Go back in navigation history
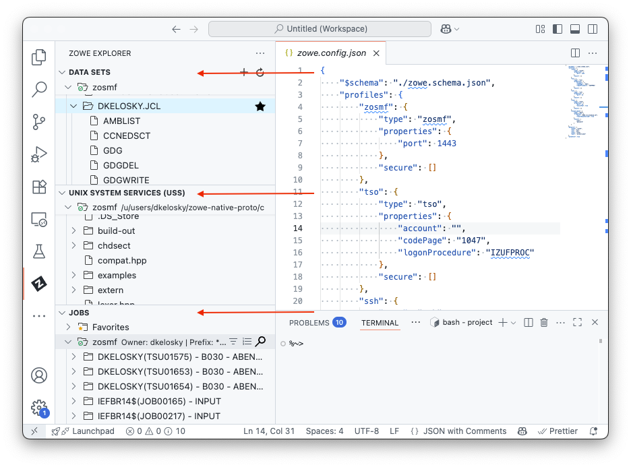Viewport: 631px width, 467px height. tap(176, 29)
